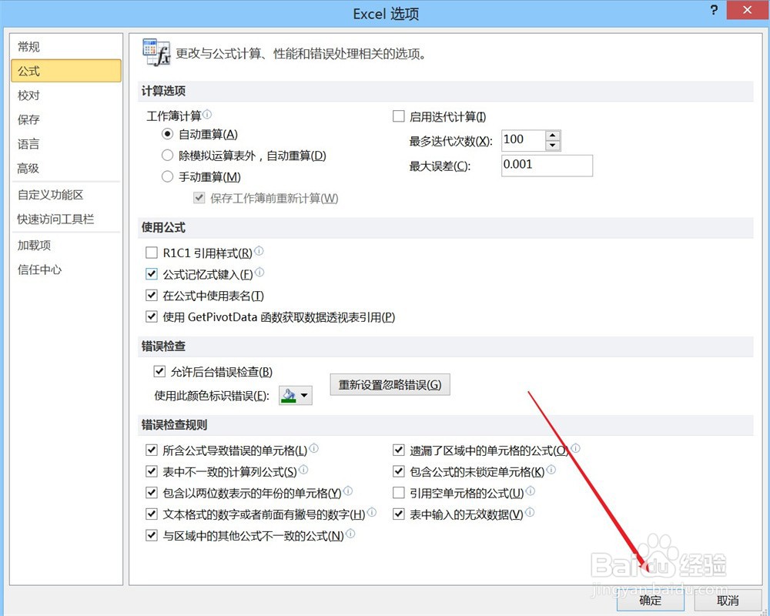Toggle 使用 GetPivotData 函数 checkbox

click(x=151, y=316)
